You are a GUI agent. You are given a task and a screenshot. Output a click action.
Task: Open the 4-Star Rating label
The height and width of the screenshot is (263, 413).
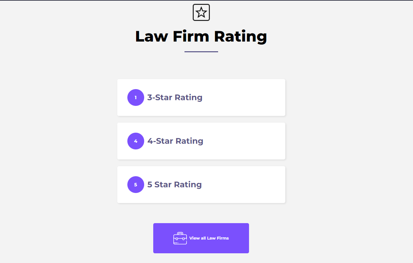(x=175, y=141)
